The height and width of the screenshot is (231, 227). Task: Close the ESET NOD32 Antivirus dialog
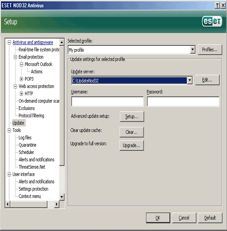click(x=223, y=5)
